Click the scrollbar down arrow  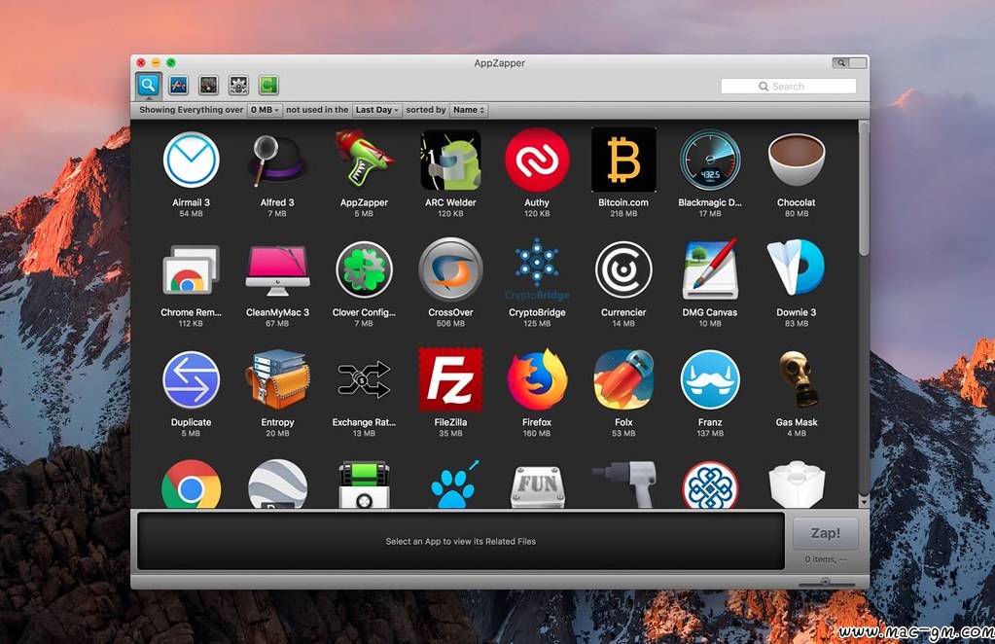863,501
